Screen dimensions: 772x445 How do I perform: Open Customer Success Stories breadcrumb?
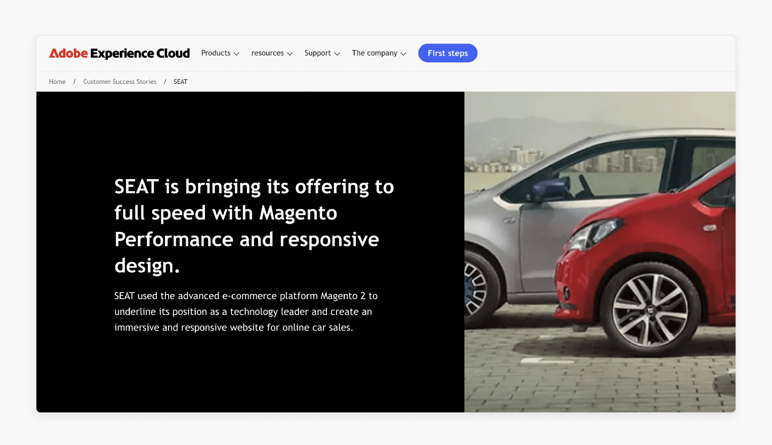(x=120, y=82)
